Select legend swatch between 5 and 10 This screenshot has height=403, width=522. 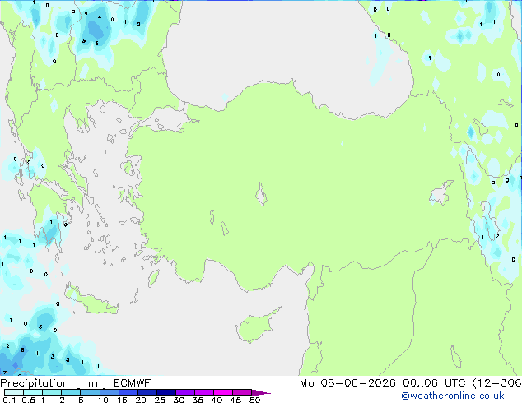pos(90,392)
